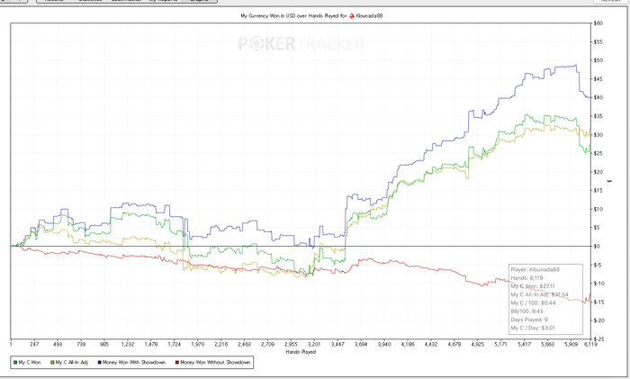Click 'Hands: 6,119' in the stats box
Viewport: 630px width, 379px height.
pyautogui.click(x=526, y=277)
